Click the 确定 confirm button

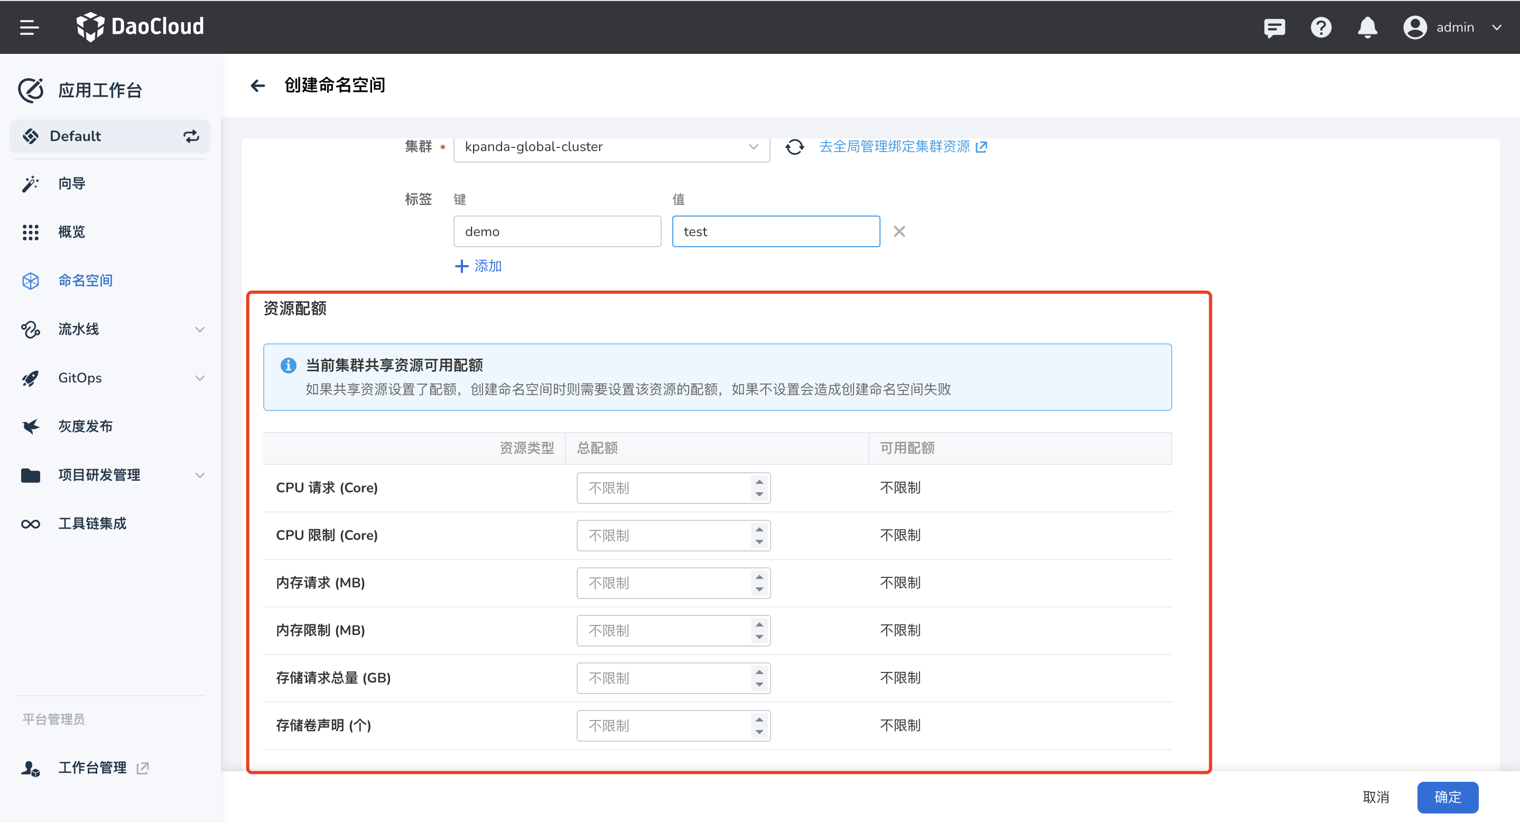[x=1447, y=797]
